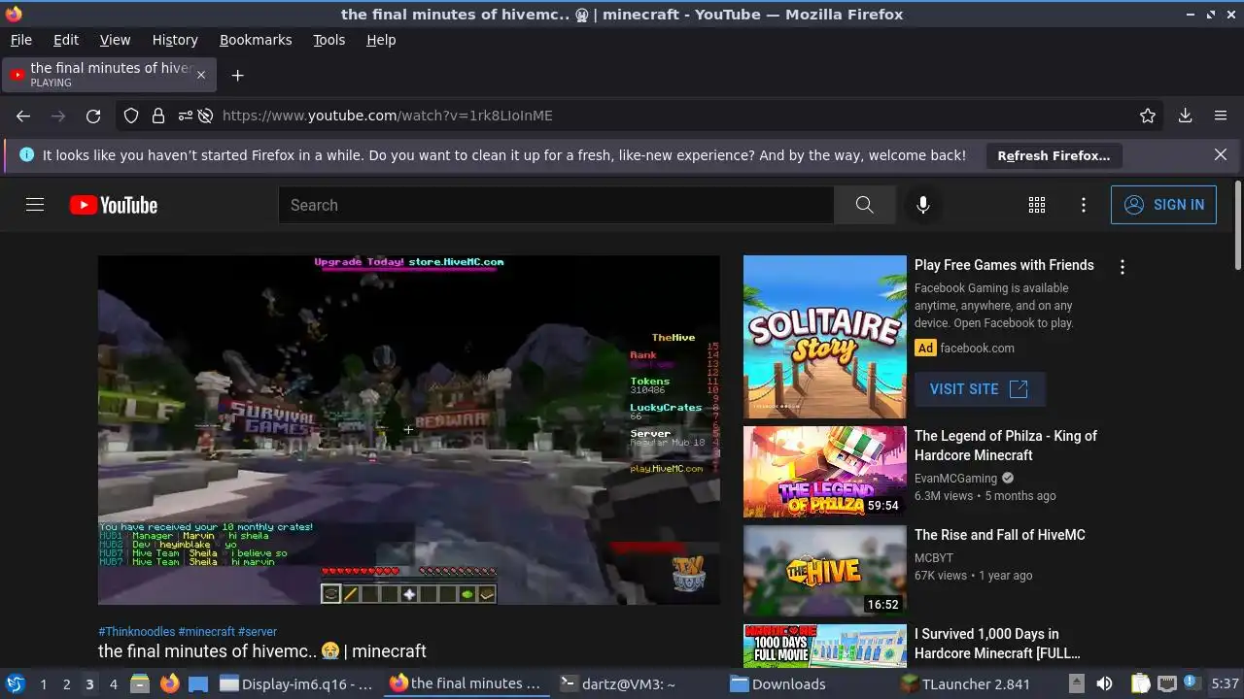1244x699 pixels.
Task: Open the YouTube guide hamburger menu
Action: click(35, 205)
